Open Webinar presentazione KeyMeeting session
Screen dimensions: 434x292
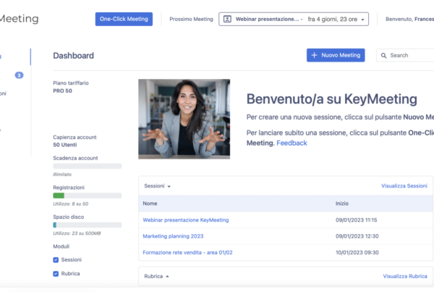point(186,220)
